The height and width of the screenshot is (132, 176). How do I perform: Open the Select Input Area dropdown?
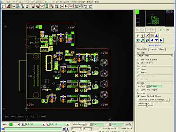155,56
